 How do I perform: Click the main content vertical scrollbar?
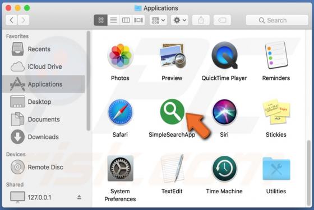pos(309,173)
